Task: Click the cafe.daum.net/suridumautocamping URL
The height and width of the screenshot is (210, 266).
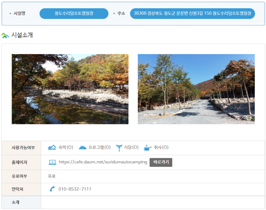Action: pyautogui.click(x=103, y=162)
